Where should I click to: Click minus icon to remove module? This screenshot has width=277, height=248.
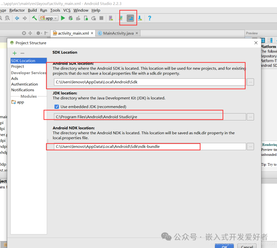pyautogui.click(x=22, y=53)
